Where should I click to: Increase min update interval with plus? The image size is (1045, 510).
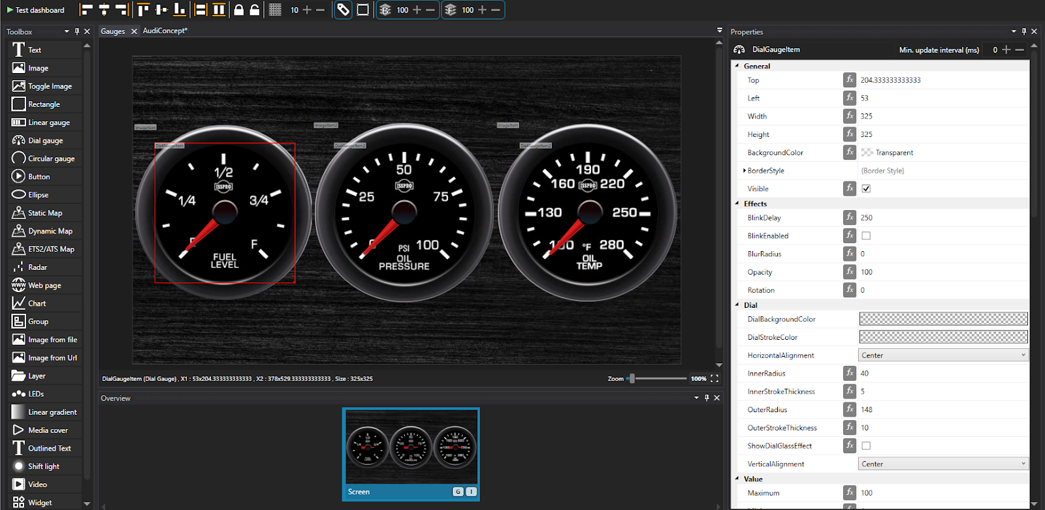coord(1006,50)
